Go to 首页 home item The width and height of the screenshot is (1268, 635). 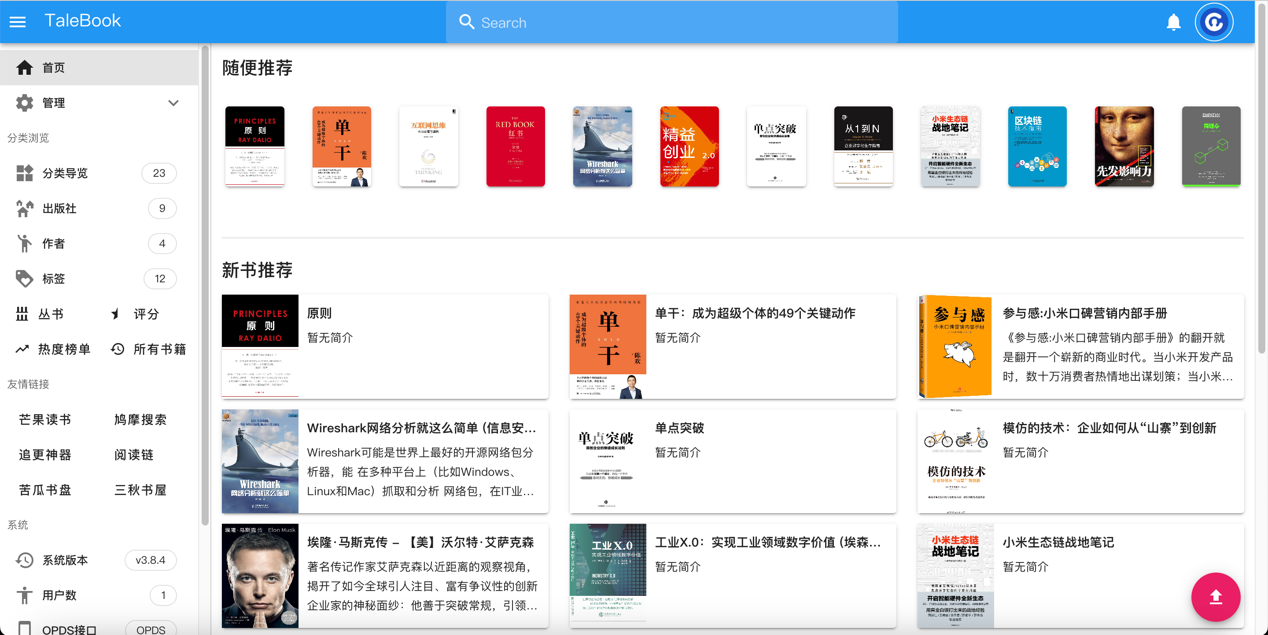pos(99,67)
